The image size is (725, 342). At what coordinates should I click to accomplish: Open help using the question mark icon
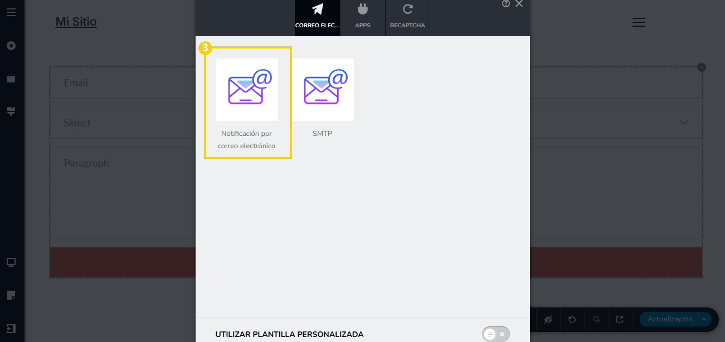tap(506, 4)
